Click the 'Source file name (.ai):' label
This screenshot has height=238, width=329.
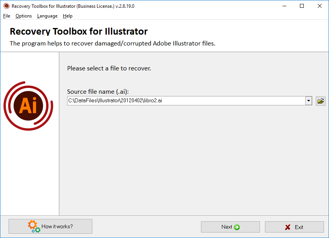(x=98, y=92)
